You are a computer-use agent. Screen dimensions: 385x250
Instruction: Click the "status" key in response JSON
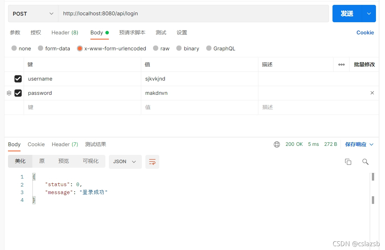point(57,184)
